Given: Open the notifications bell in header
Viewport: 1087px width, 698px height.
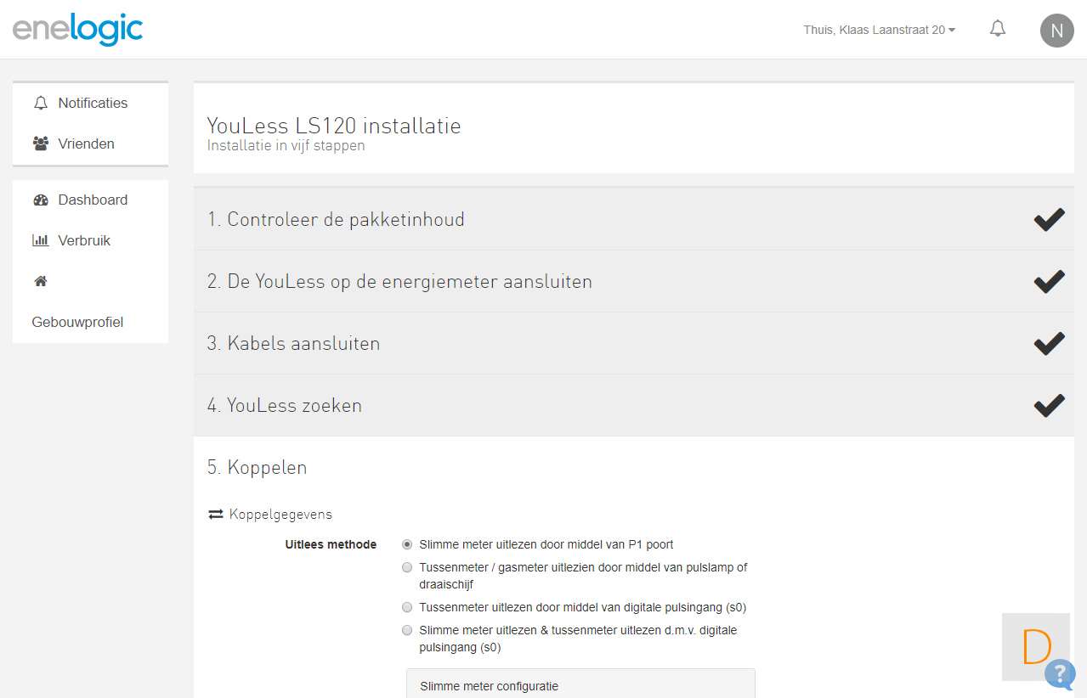Looking at the screenshot, I should (998, 29).
